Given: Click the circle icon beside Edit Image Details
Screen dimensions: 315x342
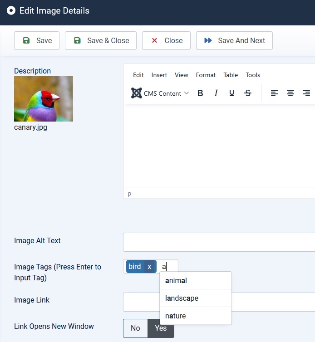Looking at the screenshot, I should (x=11, y=10).
